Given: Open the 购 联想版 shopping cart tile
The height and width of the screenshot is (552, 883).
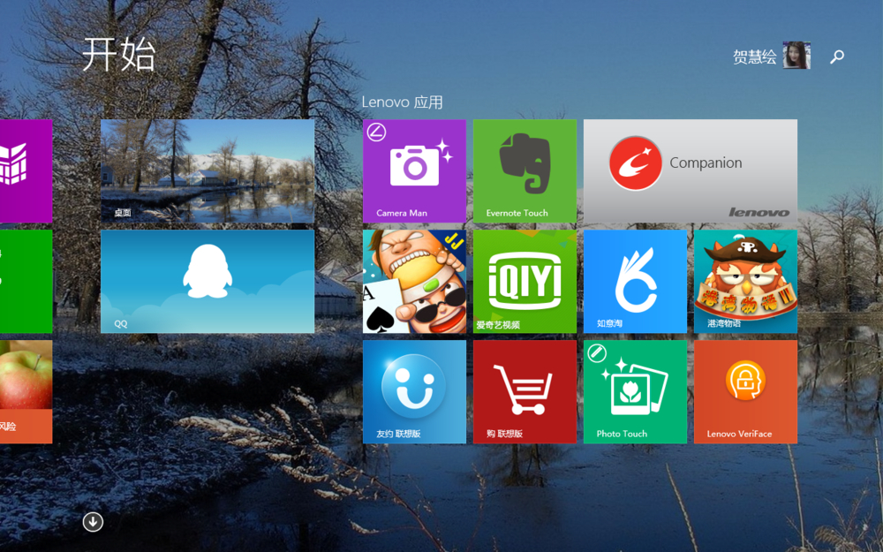Looking at the screenshot, I should click(x=525, y=391).
